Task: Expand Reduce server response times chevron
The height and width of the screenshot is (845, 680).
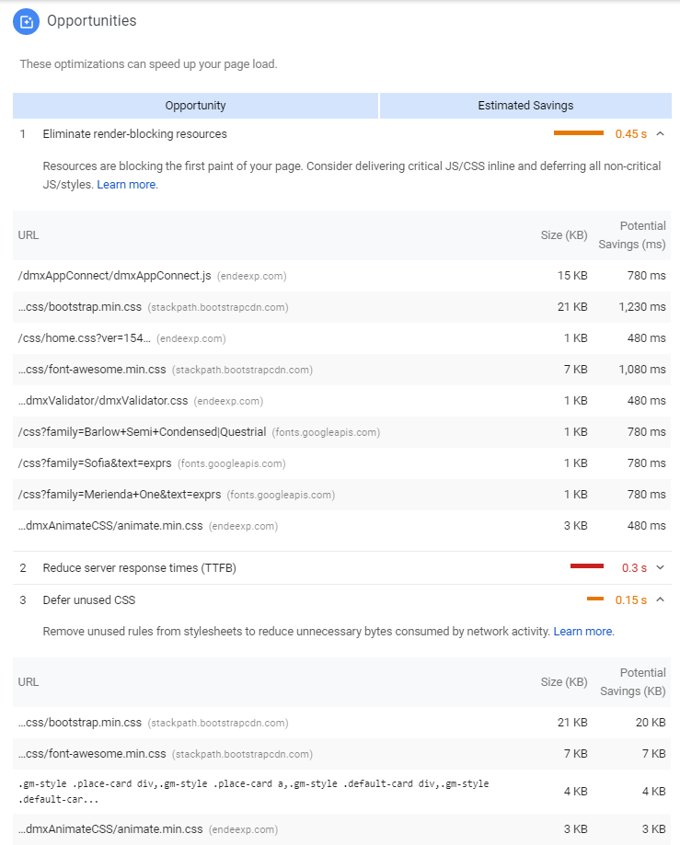Action: click(x=660, y=568)
